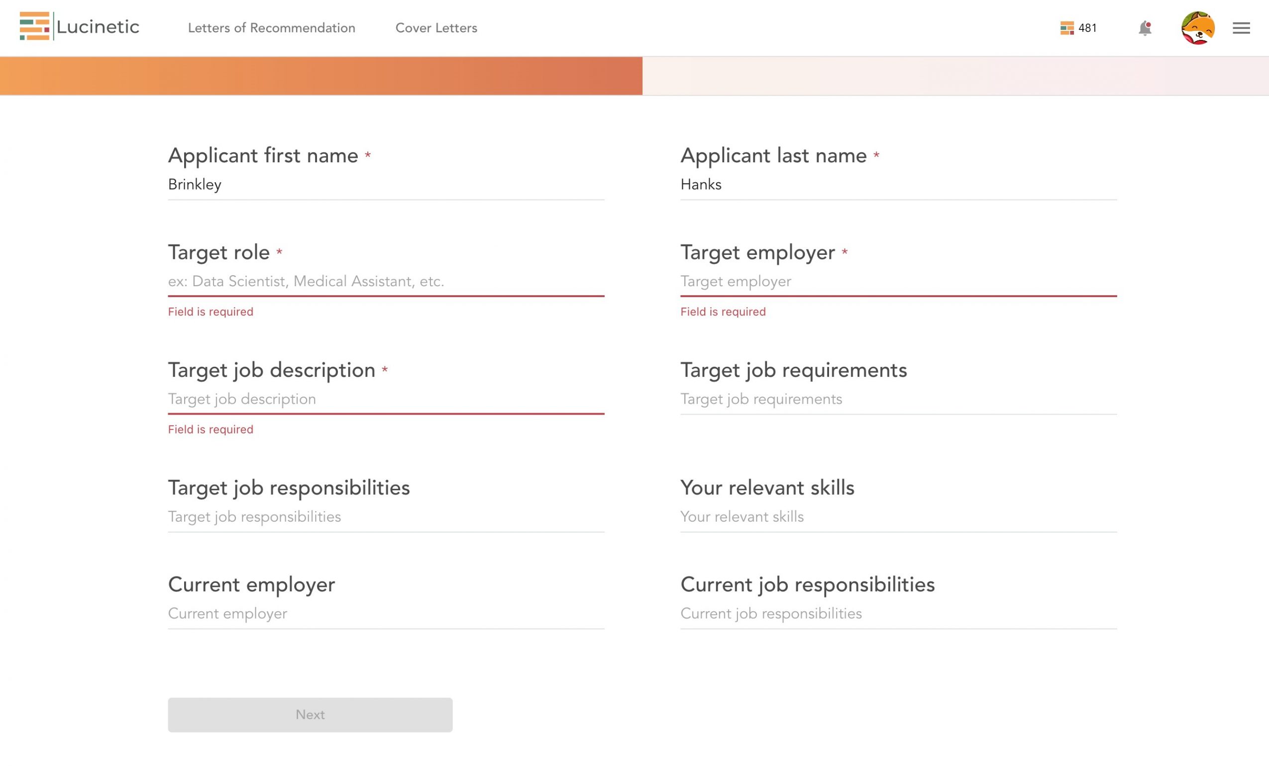Click the fox profile avatar
1269x767 pixels.
click(x=1197, y=28)
